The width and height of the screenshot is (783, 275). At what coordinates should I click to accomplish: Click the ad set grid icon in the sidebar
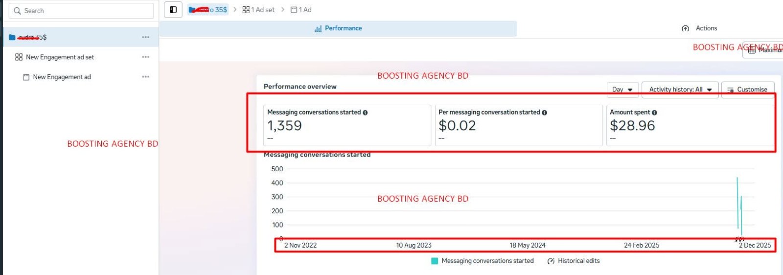(x=19, y=57)
